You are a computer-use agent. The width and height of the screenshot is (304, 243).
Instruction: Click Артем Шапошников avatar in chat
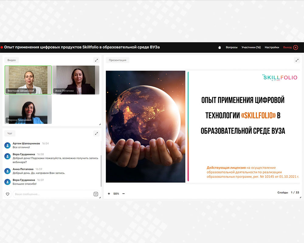[7, 145]
